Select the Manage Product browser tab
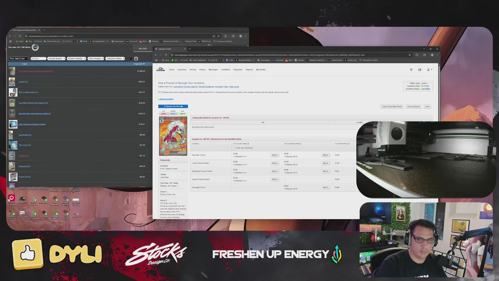The image size is (499, 281). point(170,49)
